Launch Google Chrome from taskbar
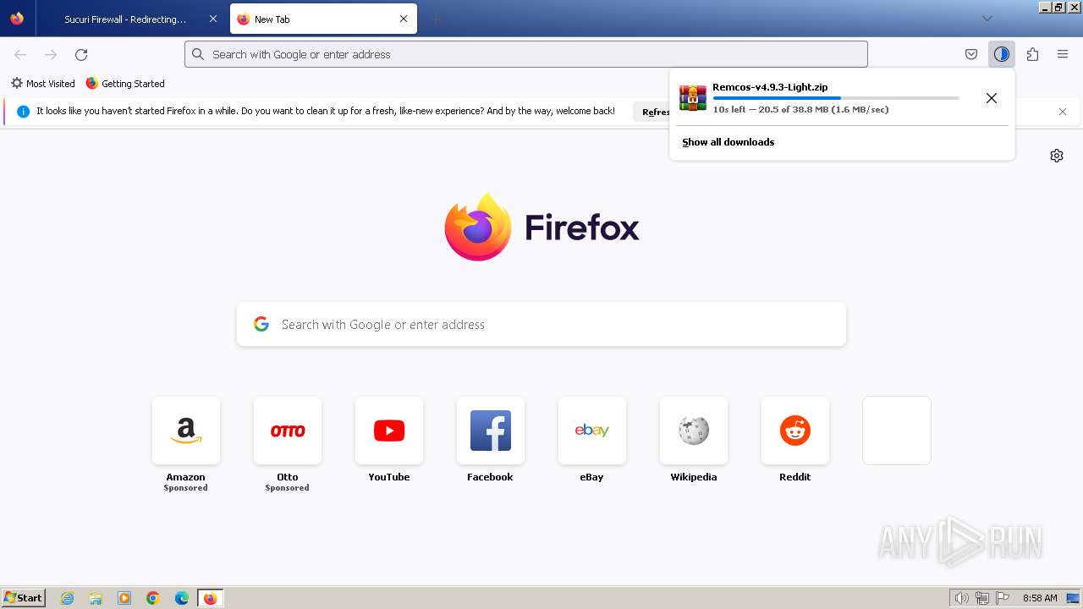Image resolution: width=1083 pixels, height=609 pixels. click(153, 598)
